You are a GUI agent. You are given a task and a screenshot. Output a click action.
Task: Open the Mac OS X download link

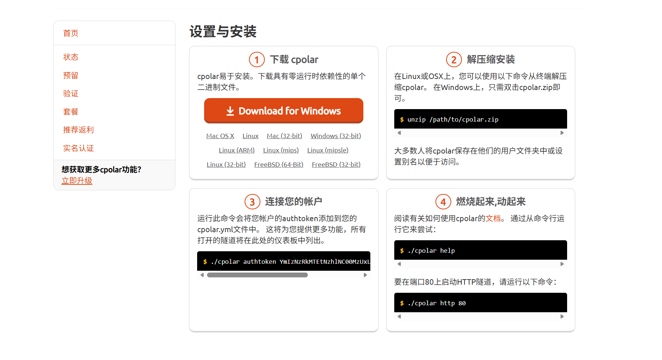click(x=220, y=136)
